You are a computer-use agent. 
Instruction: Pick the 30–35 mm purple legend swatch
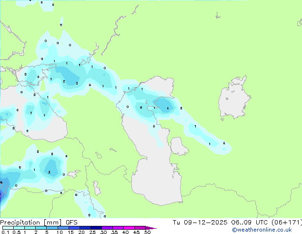pyautogui.click(x=107, y=228)
